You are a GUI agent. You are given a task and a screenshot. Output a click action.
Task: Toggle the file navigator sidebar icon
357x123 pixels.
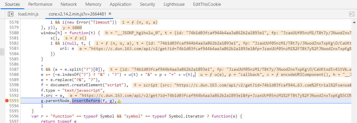coord(11,14)
